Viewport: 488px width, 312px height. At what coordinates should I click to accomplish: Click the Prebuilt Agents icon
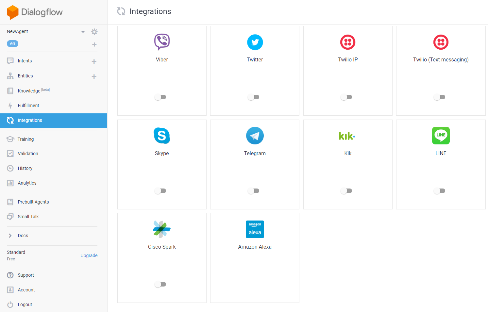pyautogui.click(x=10, y=202)
